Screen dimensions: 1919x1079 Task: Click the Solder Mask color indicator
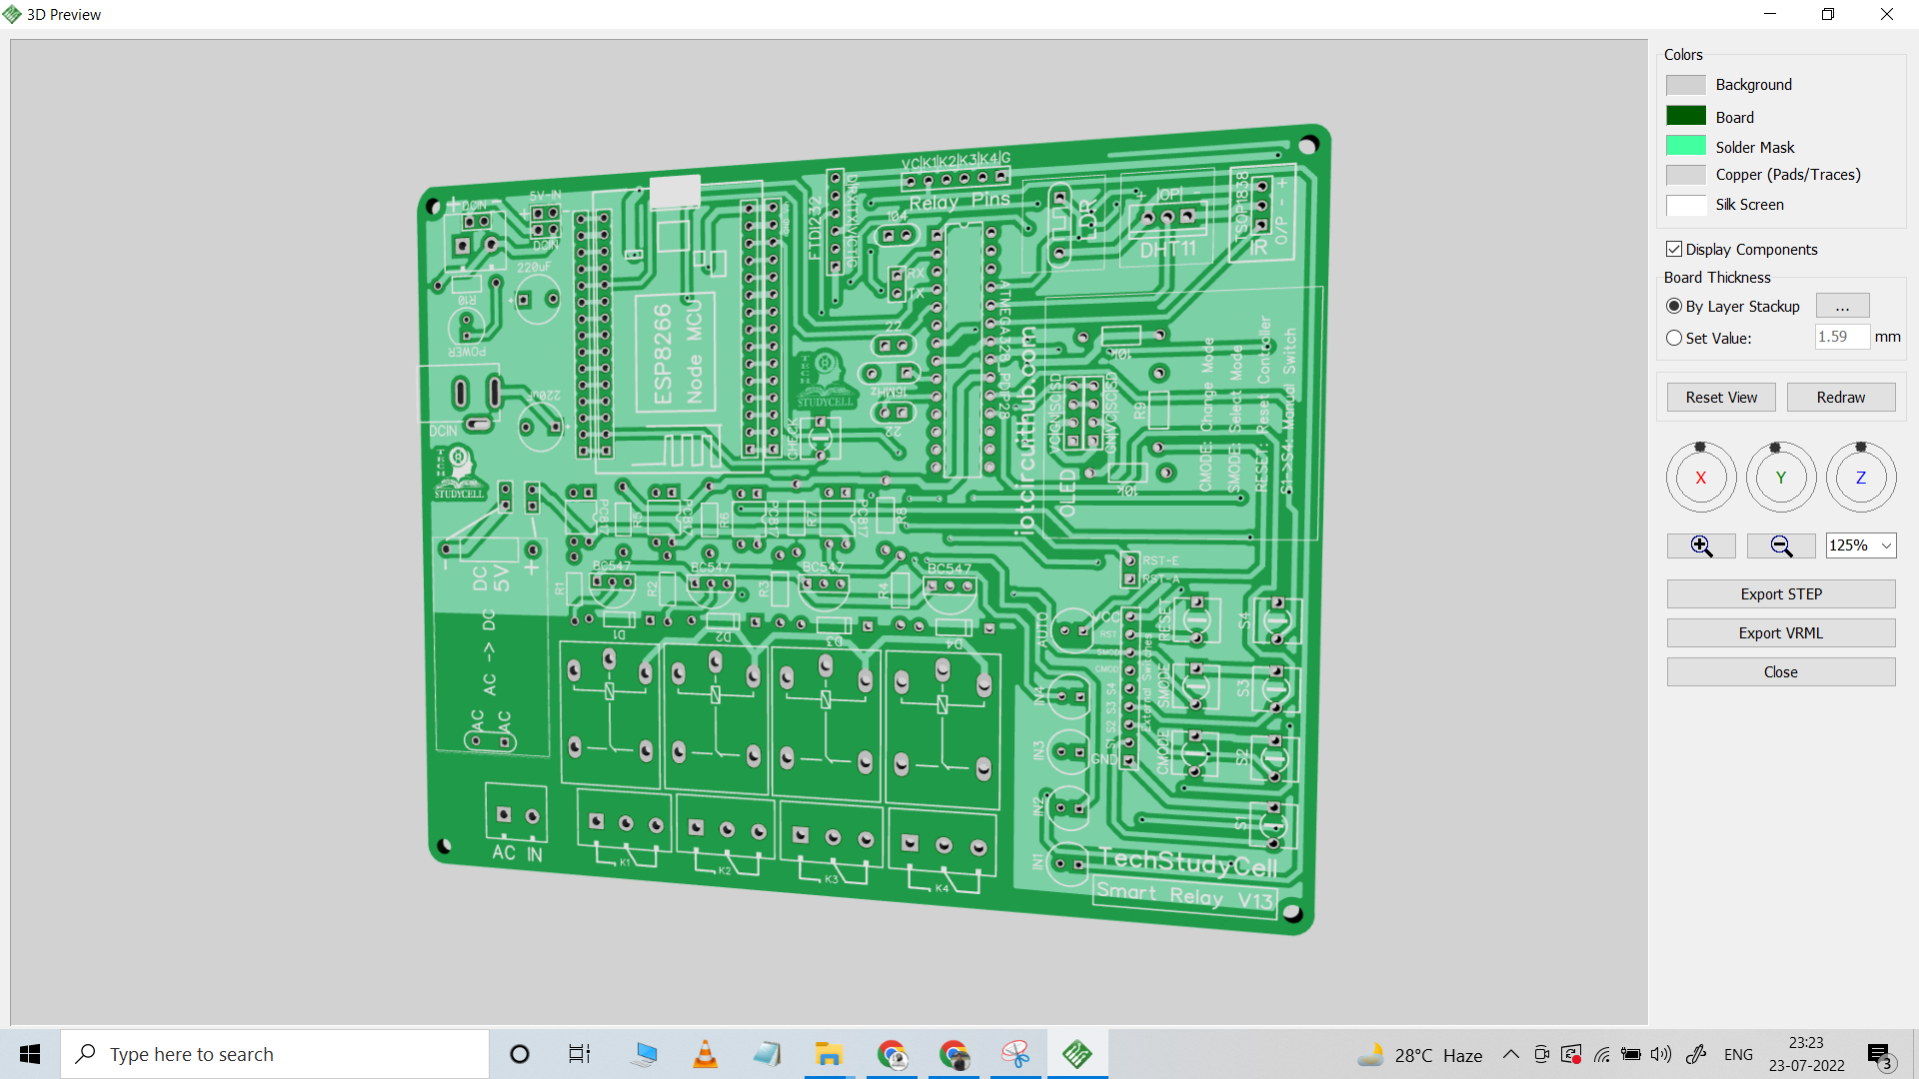coord(1684,146)
